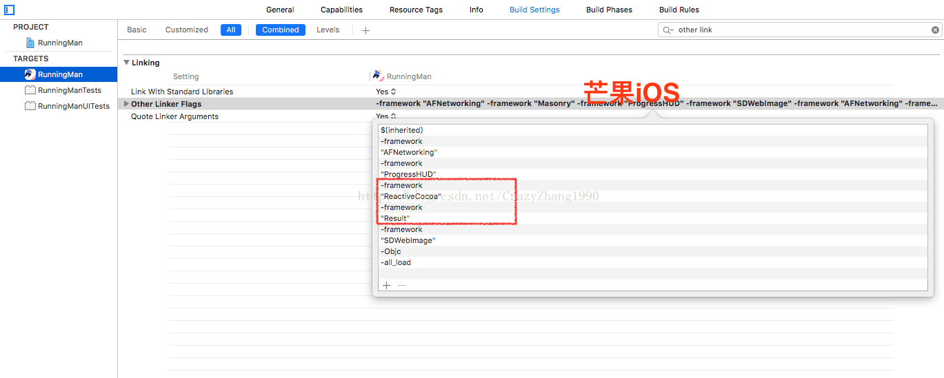Switch to Combined view
The image size is (944, 378).
(281, 30)
